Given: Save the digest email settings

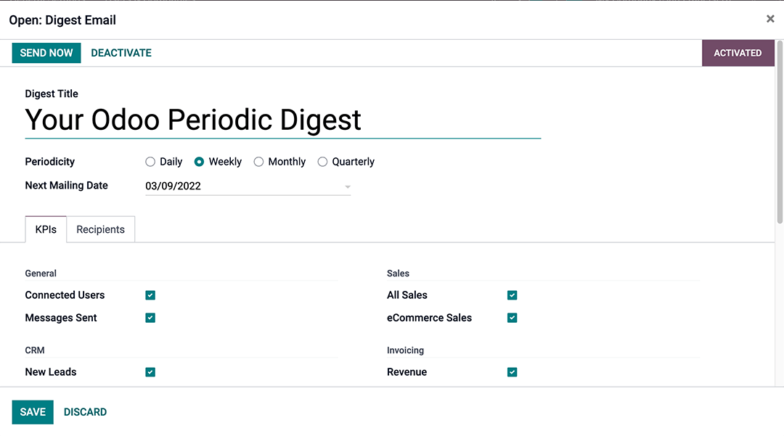Looking at the screenshot, I should 33,411.
